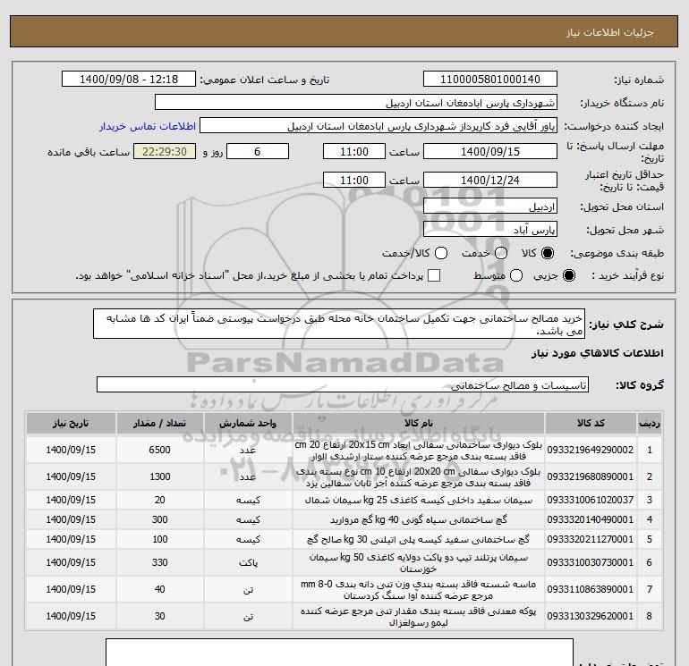Click quantity 1300 in row 2

coord(159,476)
